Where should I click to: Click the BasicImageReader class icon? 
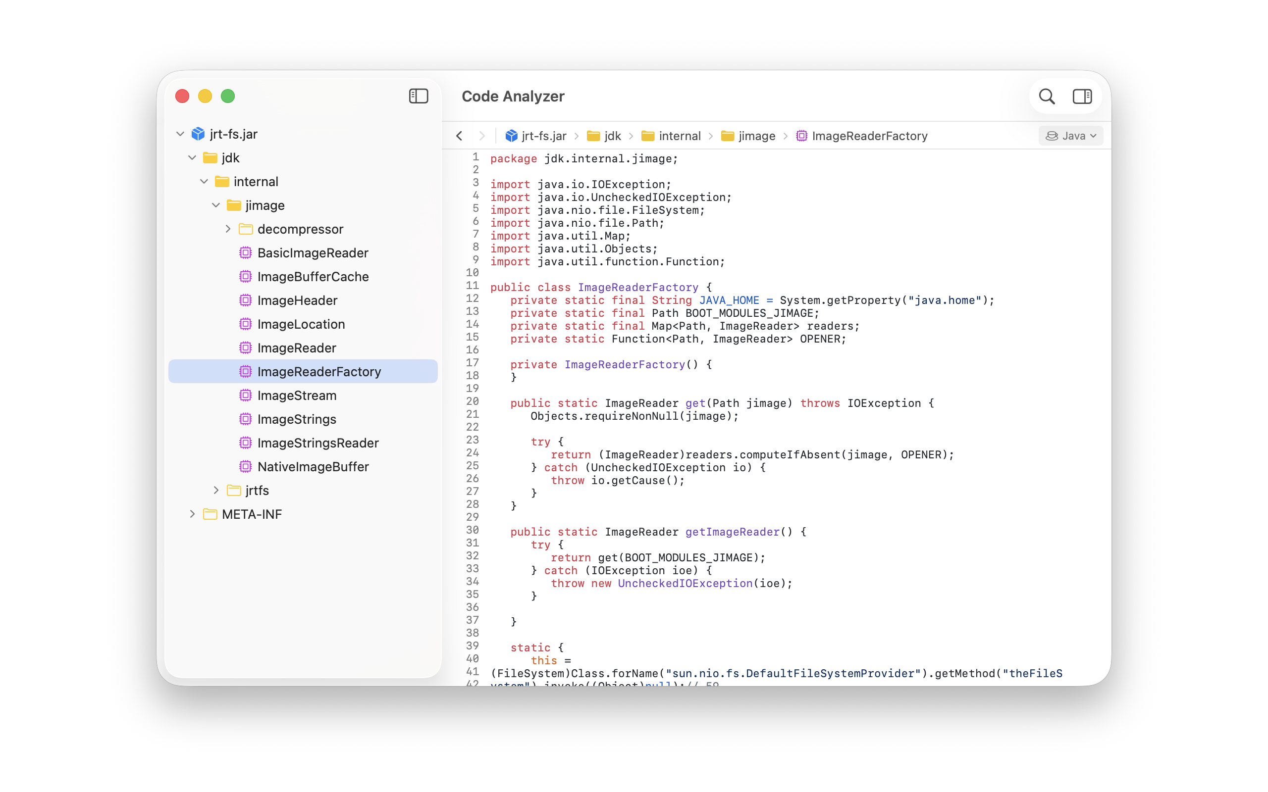point(245,253)
